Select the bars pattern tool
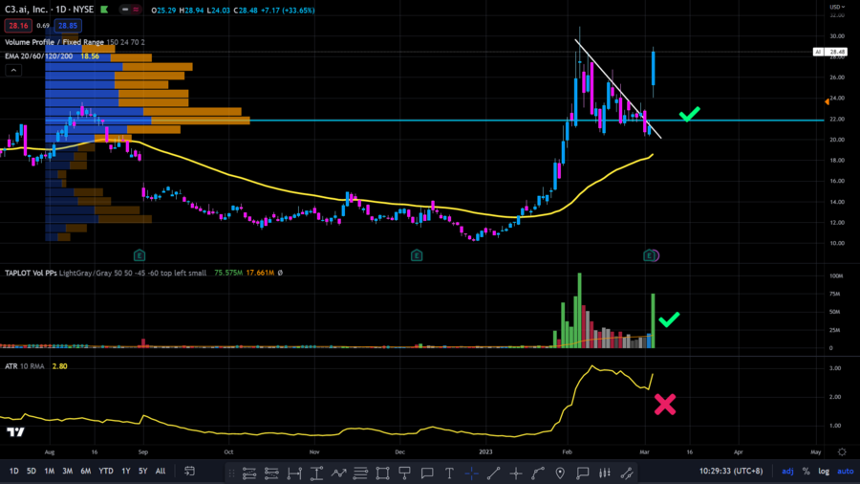860x484 pixels. tap(605, 473)
